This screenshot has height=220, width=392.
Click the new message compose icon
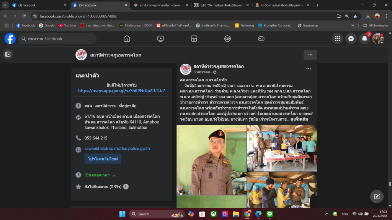click(377, 196)
